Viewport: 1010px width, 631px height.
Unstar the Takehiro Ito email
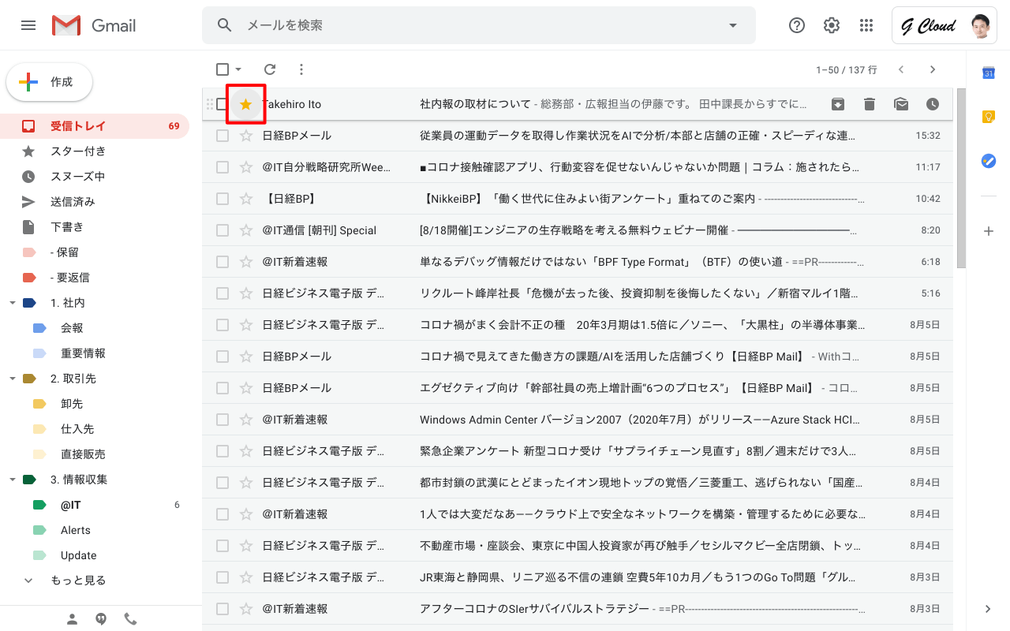(246, 104)
